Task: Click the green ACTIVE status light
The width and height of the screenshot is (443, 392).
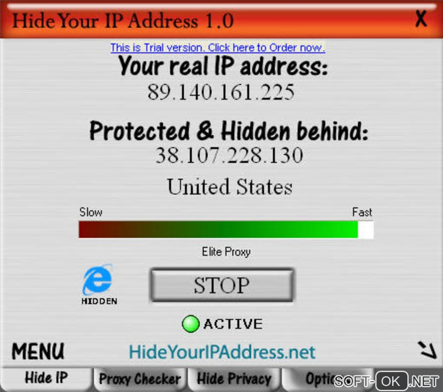Action: coord(191,324)
